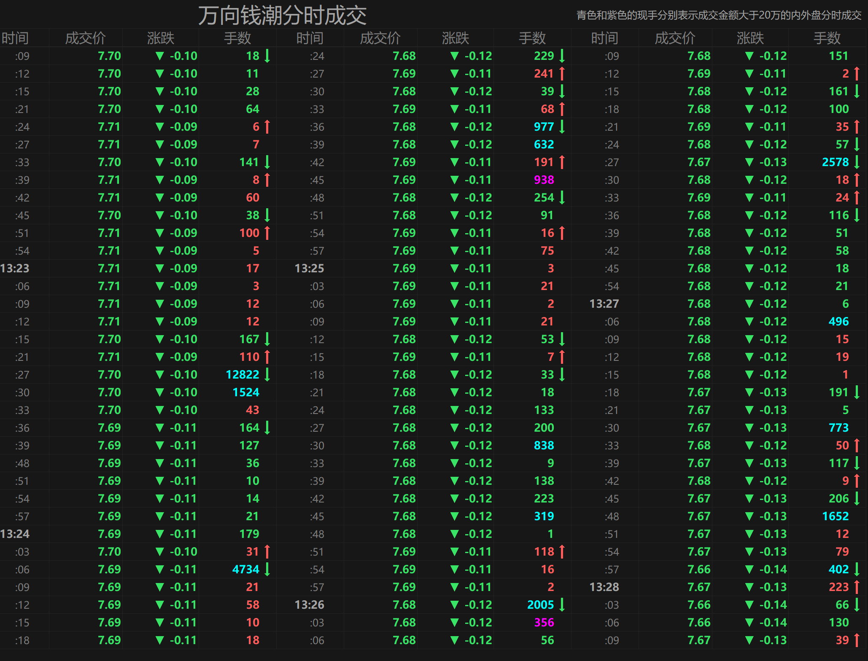Click the cyan volume value 838

544,445
